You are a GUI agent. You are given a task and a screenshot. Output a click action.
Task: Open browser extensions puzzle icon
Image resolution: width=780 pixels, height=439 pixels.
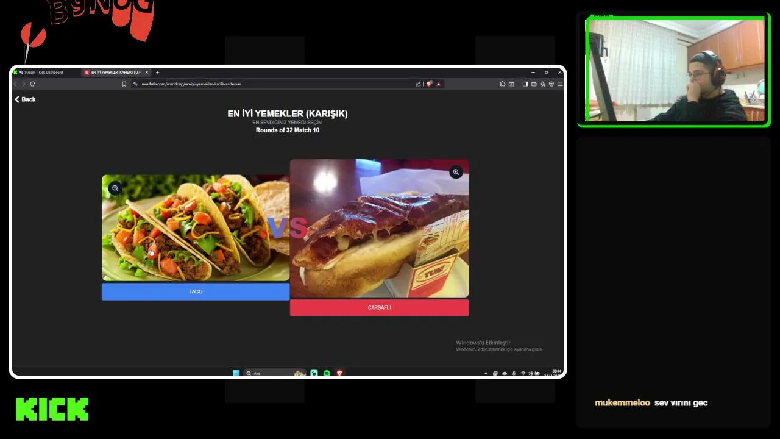(x=503, y=84)
